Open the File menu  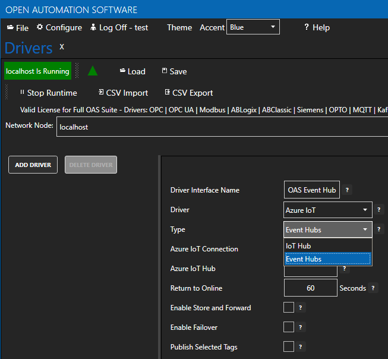[x=17, y=27]
